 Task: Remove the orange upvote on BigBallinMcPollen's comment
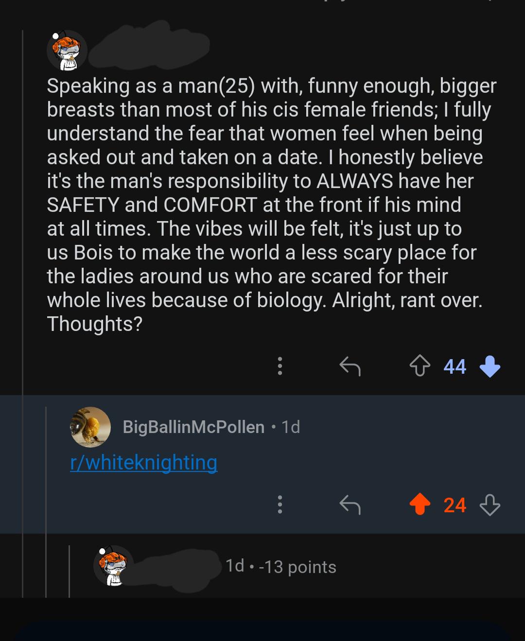(x=420, y=505)
